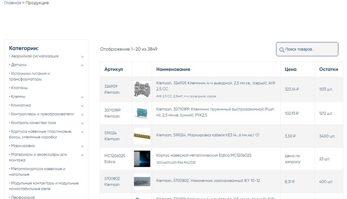Expand the Контроль качества тока arrow

(x=82, y=123)
